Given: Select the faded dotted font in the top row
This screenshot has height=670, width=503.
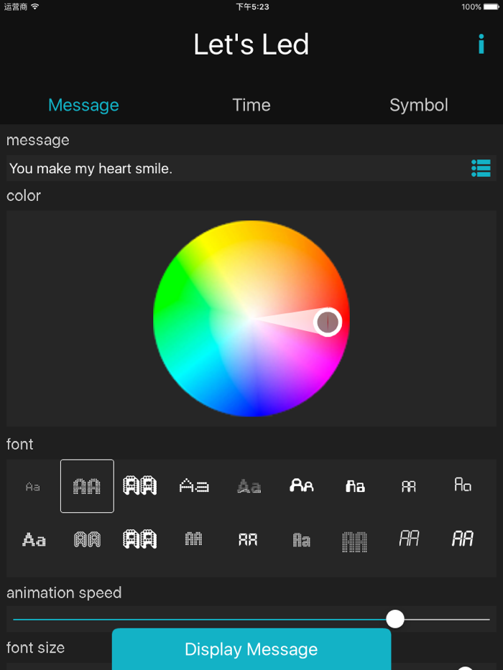Looking at the screenshot, I should click(248, 486).
